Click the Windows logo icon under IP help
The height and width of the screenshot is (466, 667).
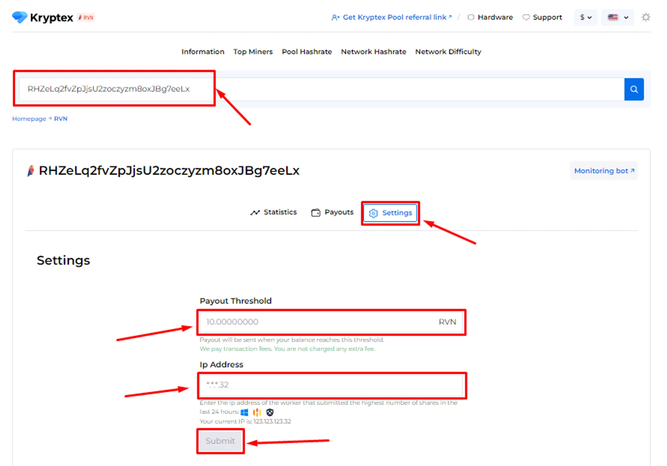pos(244,412)
